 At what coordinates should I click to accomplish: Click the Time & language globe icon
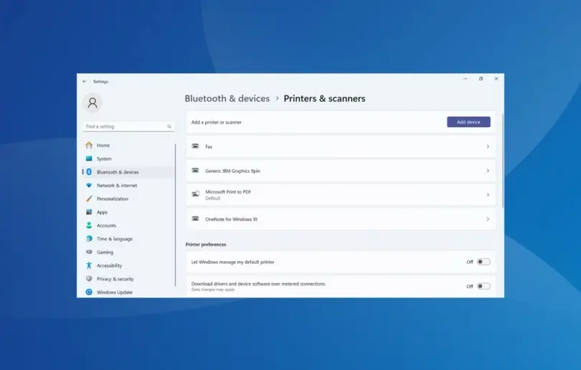(x=89, y=239)
